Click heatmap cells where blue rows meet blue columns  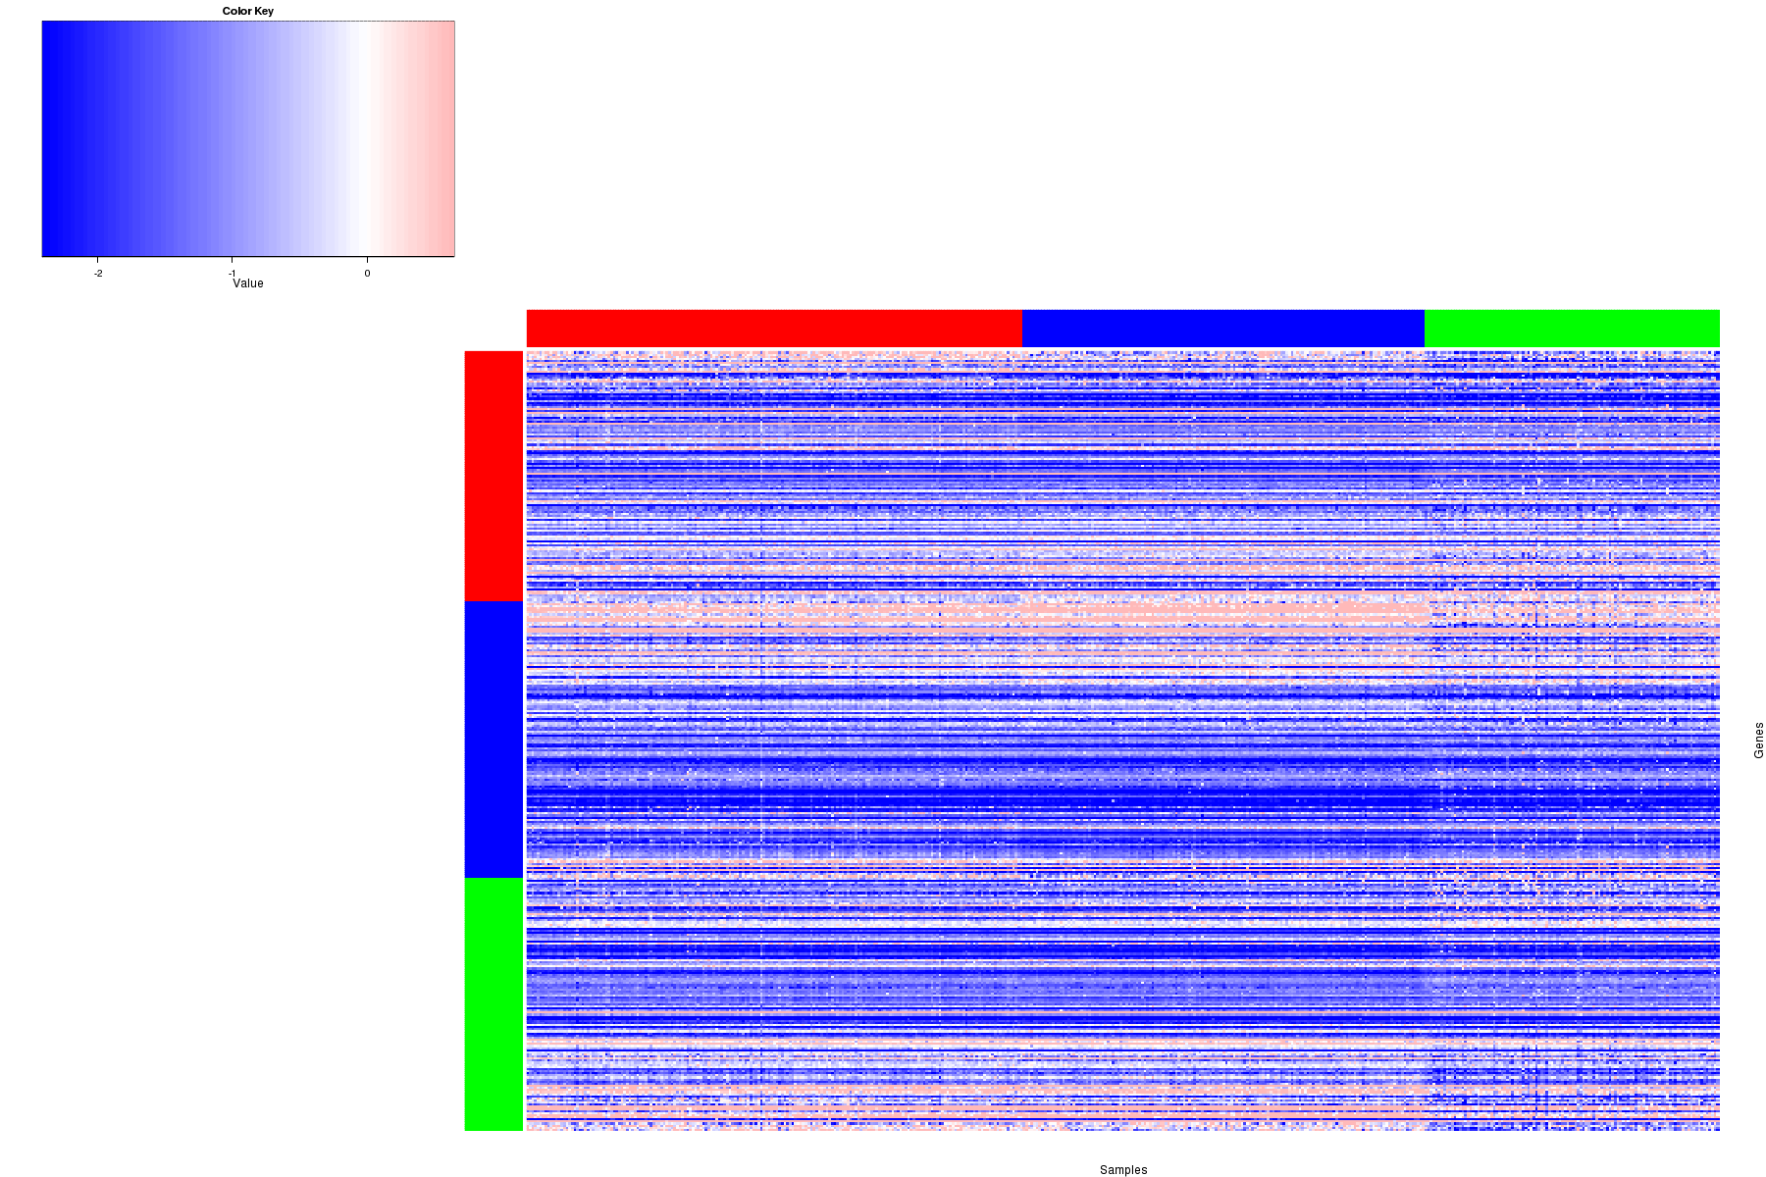point(1222,740)
